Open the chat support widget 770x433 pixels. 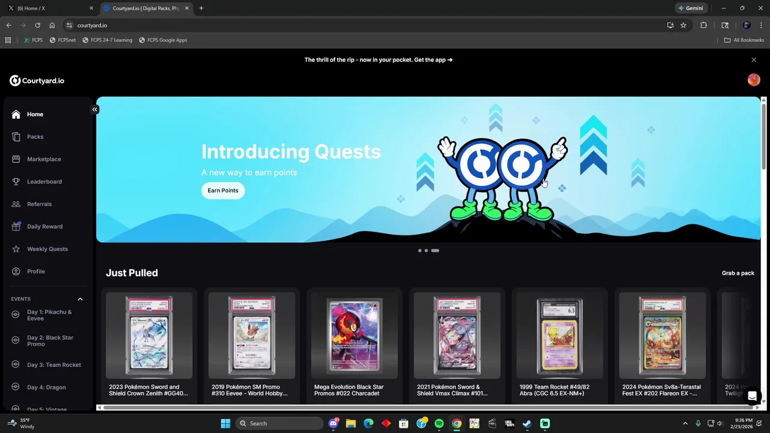[x=752, y=396]
